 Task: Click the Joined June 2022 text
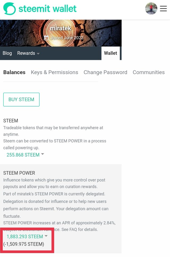67,38
